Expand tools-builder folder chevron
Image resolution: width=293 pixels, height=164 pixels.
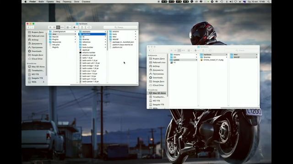pyautogui.click(x=105, y=47)
